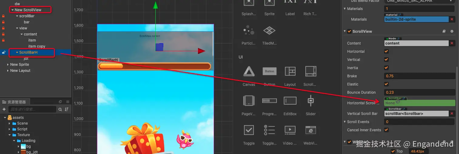Click the asset search input box
This screenshot has height=154, width=459.
(x=32, y=109)
